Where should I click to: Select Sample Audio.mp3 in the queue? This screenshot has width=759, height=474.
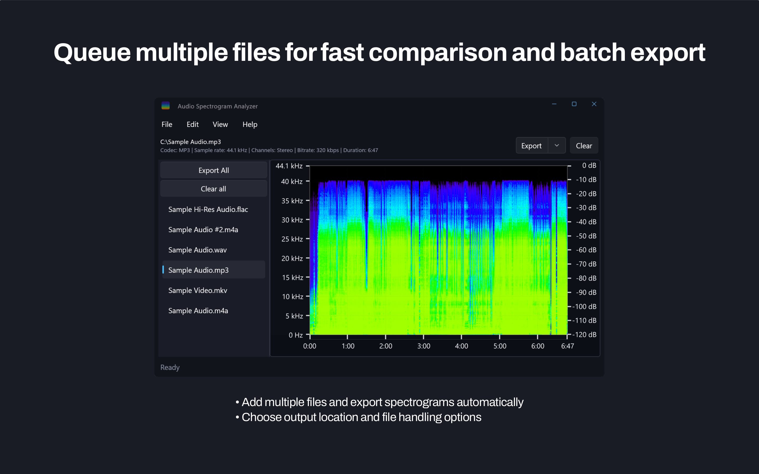point(213,270)
